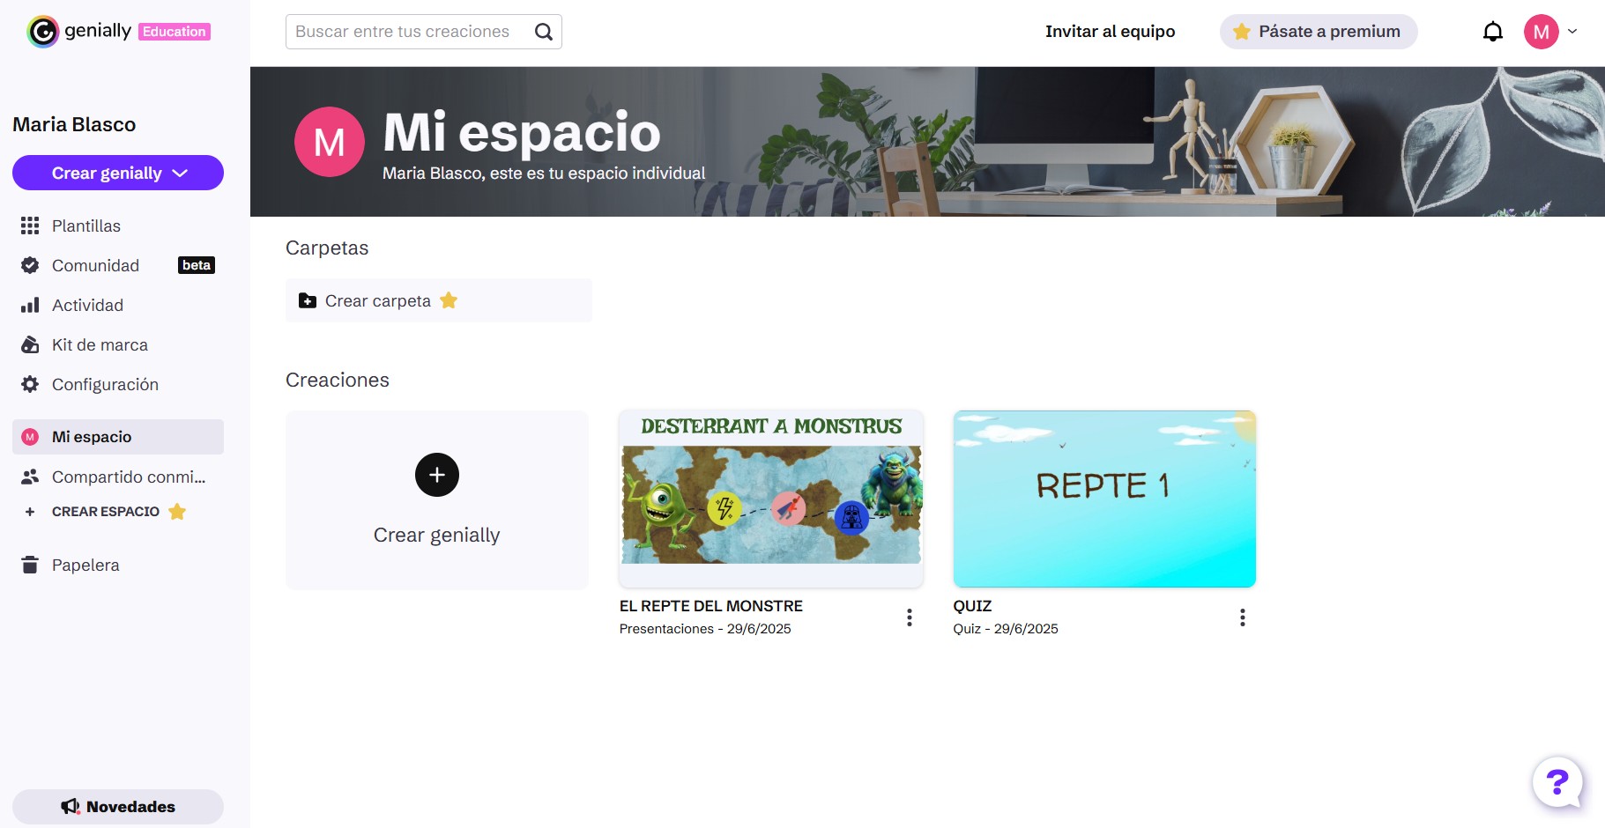
Task: Open the three-dot menu for QUIZ
Action: (1242, 617)
